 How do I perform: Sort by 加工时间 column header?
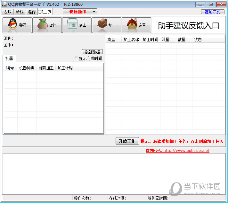[x=151, y=40]
